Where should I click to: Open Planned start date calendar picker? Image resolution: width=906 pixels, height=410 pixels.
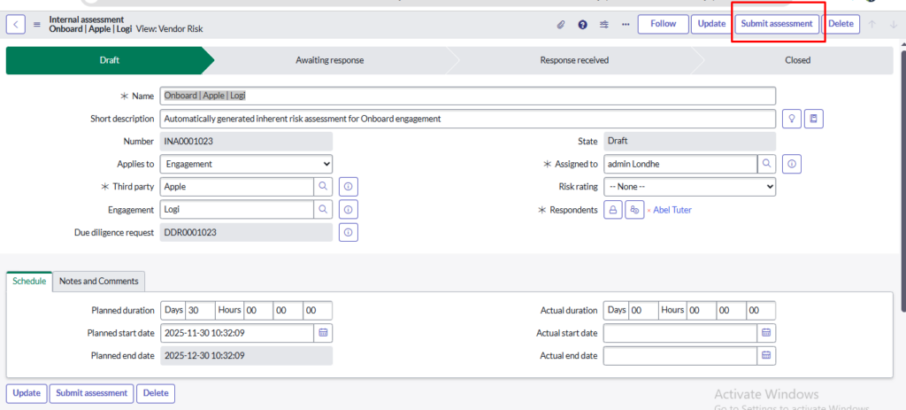point(324,333)
